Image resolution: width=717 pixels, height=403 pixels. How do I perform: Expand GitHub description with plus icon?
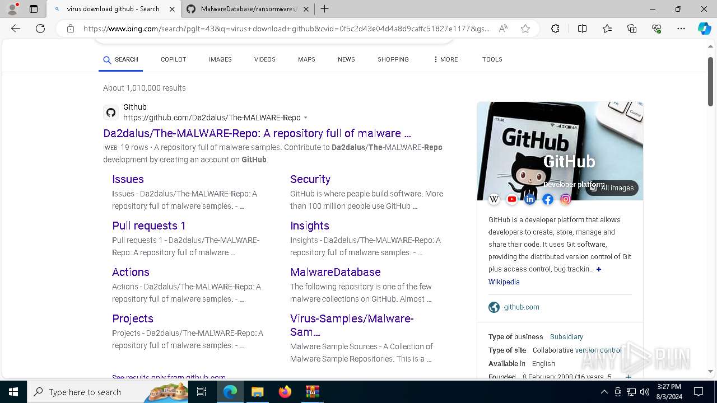click(x=599, y=269)
